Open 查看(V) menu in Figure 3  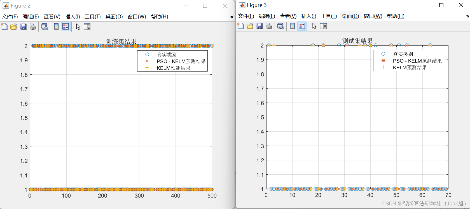pyautogui.click(x=288, y=16)
